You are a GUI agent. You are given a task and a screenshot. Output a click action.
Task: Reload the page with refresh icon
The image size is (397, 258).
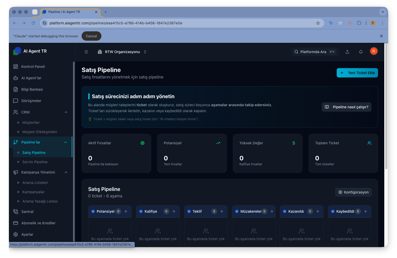(33, 23)
